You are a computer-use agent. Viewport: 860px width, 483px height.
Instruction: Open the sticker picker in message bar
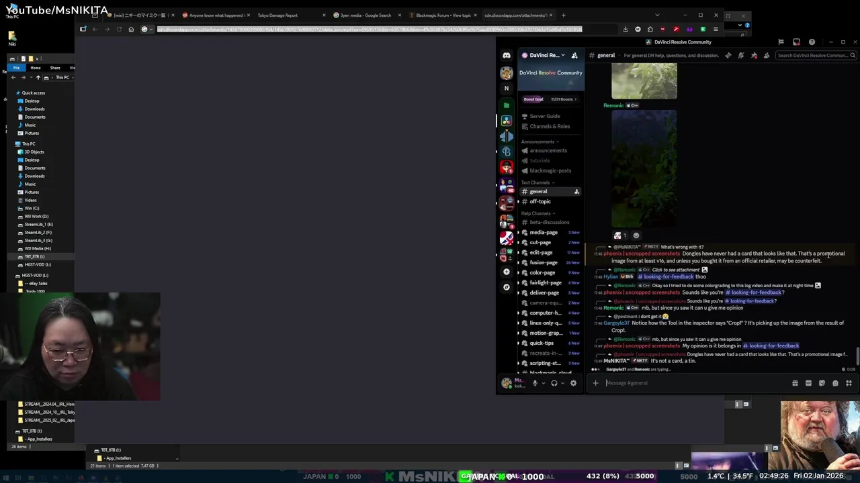tap(822, 383)
